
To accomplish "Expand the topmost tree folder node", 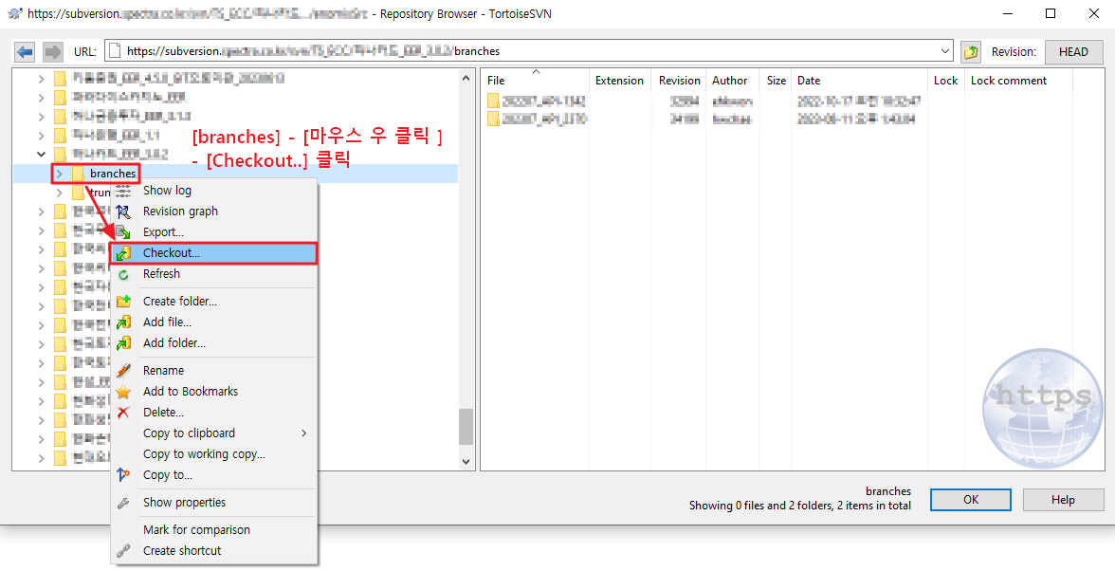I will (x=42, y=78).
